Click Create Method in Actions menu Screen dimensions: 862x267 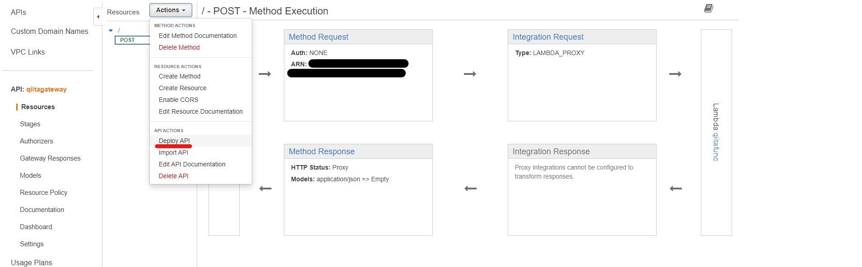click(x=179, y=76)
